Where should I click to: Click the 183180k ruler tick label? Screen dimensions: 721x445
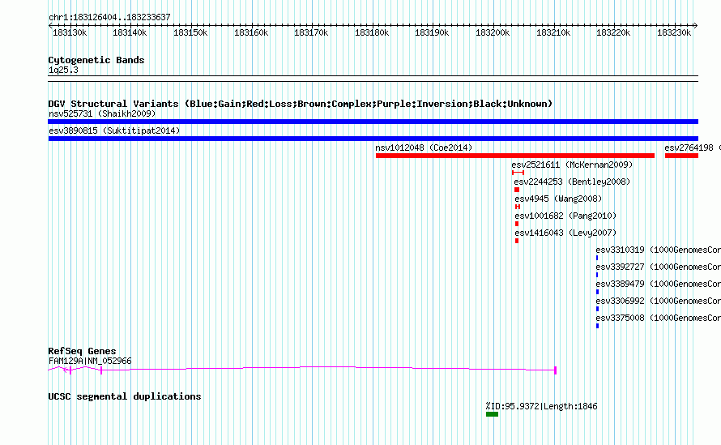point(372,32)
